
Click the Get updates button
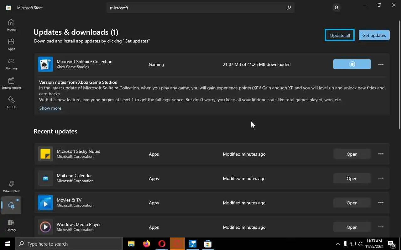point(374,35)
